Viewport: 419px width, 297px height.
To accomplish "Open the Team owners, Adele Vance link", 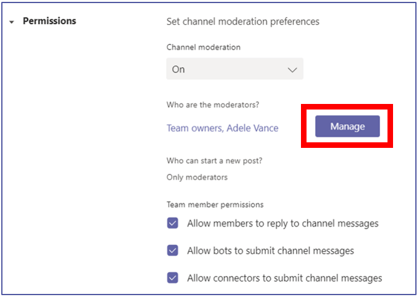I will (222, 128).
